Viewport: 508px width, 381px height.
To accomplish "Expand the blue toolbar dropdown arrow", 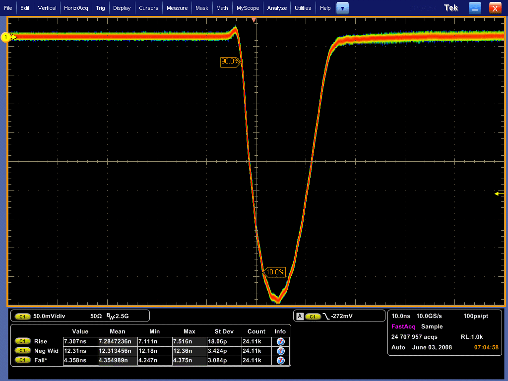I will 342,8.
